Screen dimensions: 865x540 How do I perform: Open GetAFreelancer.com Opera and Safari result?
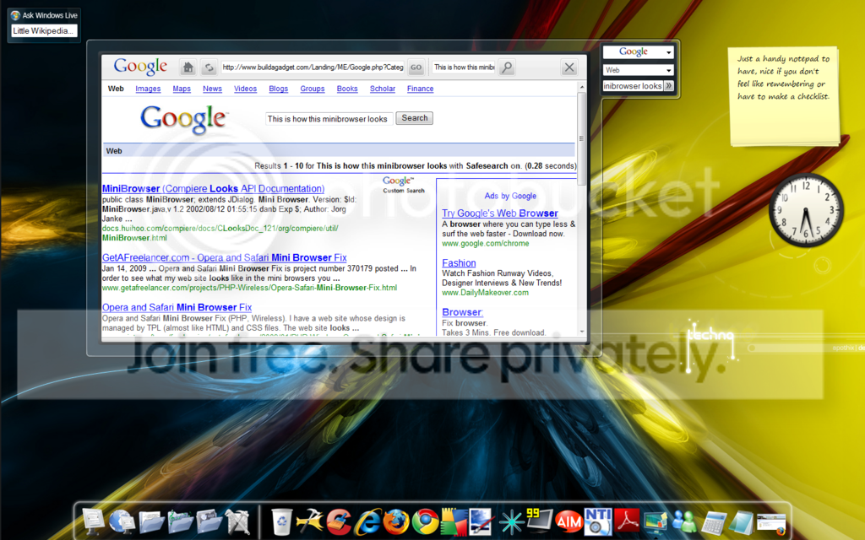coord(225,257)
